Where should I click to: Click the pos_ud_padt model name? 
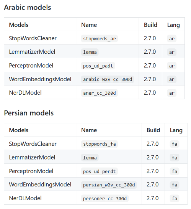[x=98, y=66]
